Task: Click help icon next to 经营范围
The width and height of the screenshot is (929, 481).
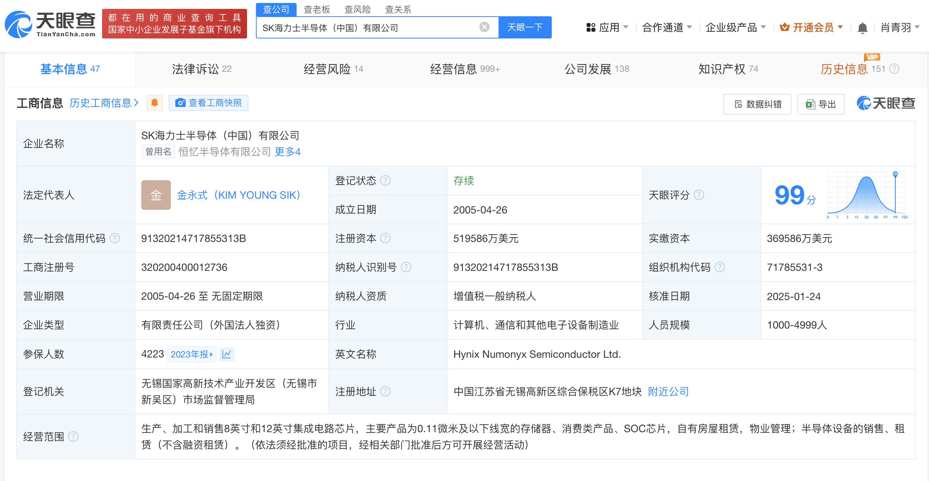Action: tap(73, 437)
